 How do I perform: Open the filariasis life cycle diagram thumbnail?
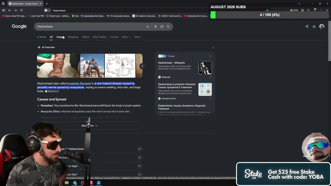pos(120,66)
